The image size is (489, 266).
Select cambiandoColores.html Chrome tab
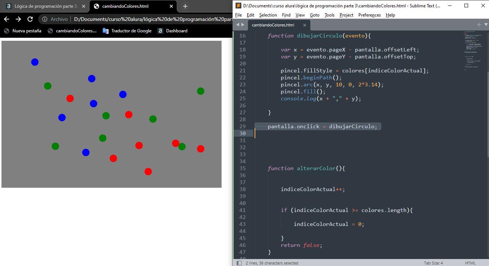(x=133, y=6)
